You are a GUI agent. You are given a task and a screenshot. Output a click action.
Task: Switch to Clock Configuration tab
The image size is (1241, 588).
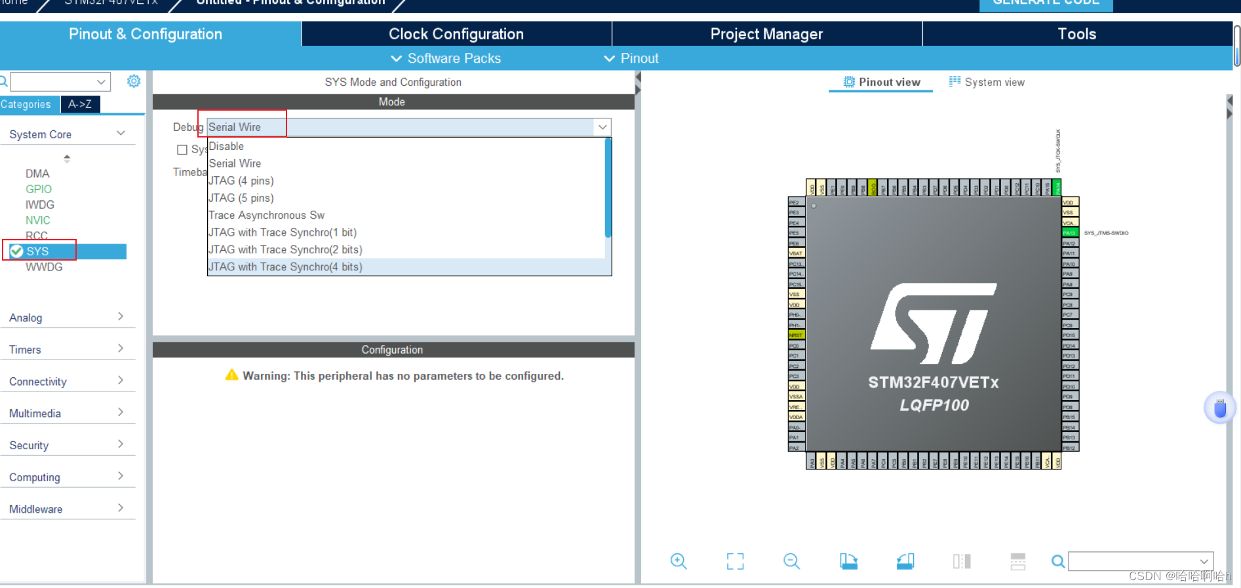coord(456,34)
